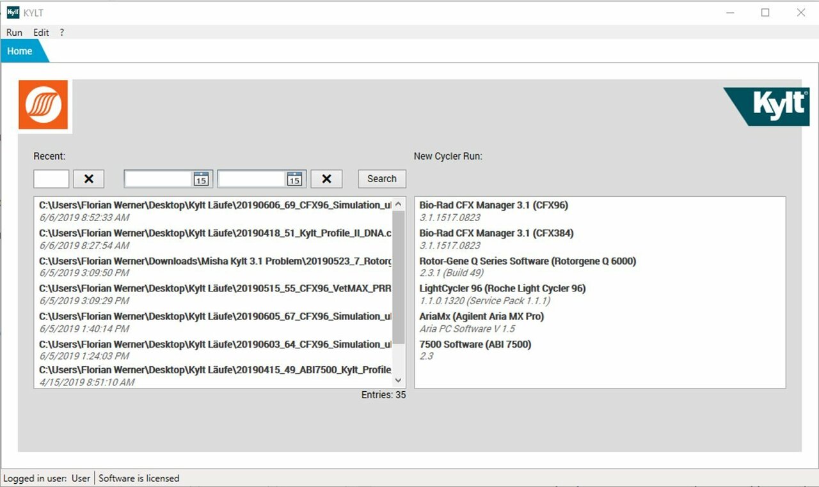819x487 pixels.
Task: Focus the small recent filter text box
Action: pyautogui.click(x=51, y=179)
